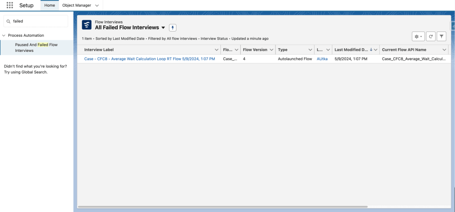The height and width of the screenshot is (212, 455).
Task: Click the sort arrow on Last Modified Date
Action: pyautogui.click(x=371, y=50)
